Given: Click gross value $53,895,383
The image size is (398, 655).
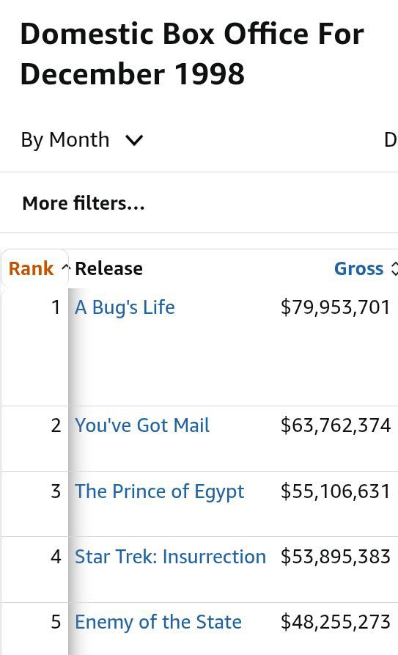Looking at the screenshot, I should point(336,557).
